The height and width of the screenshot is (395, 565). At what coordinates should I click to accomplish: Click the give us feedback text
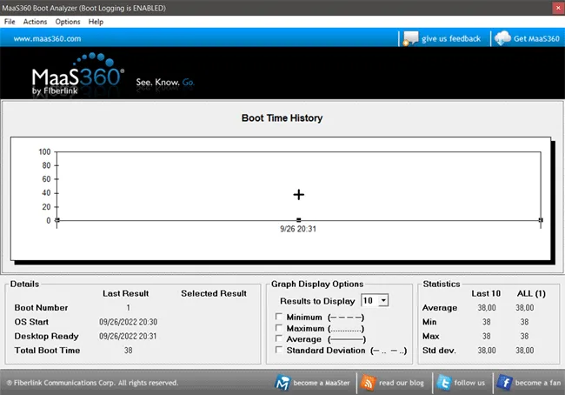pyautogui.click(x=451, y=38)
